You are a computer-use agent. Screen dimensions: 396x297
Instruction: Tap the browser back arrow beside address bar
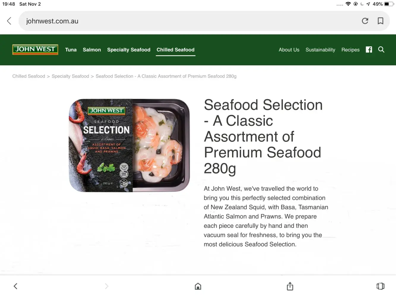pyautogui.click(x=9, y=21)
